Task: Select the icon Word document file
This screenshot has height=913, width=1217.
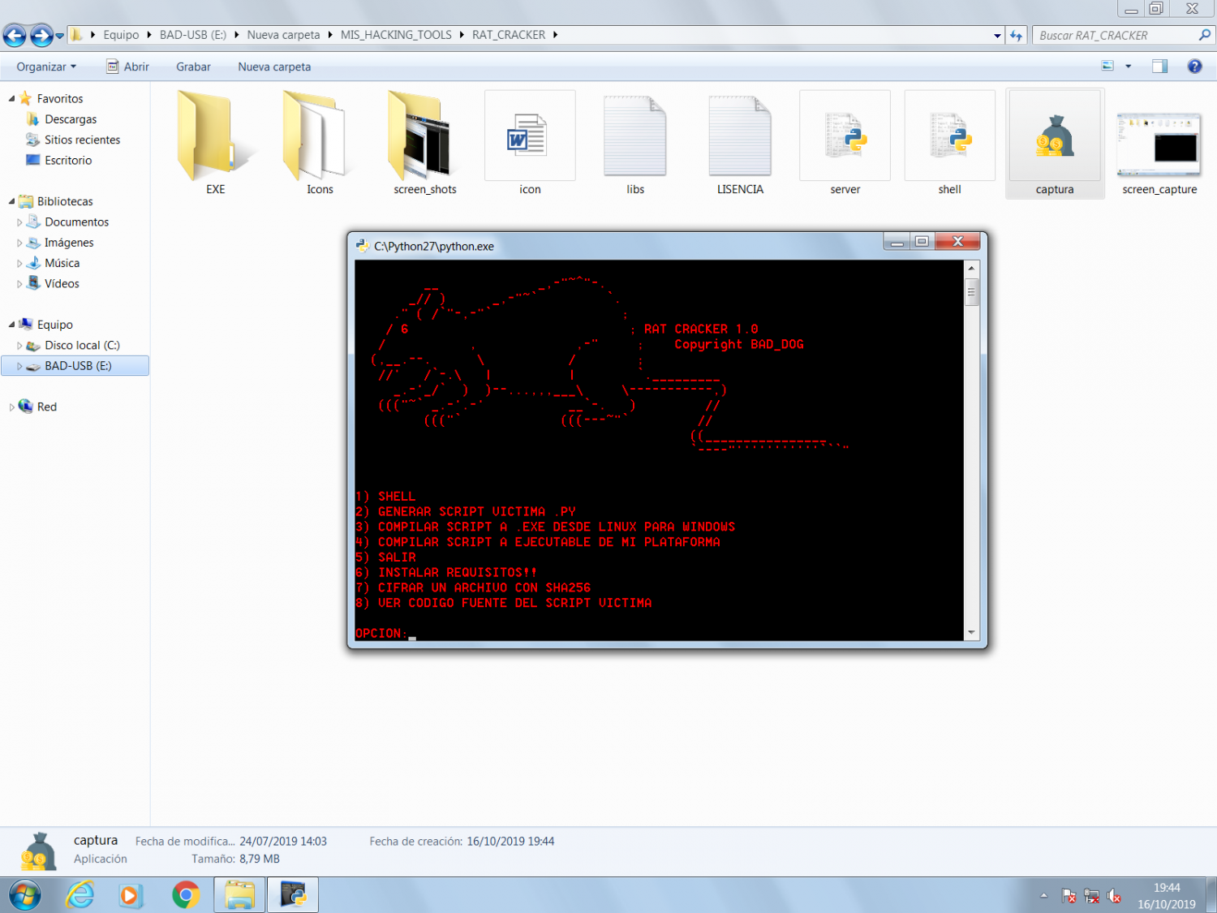Action: coord(530,144)
